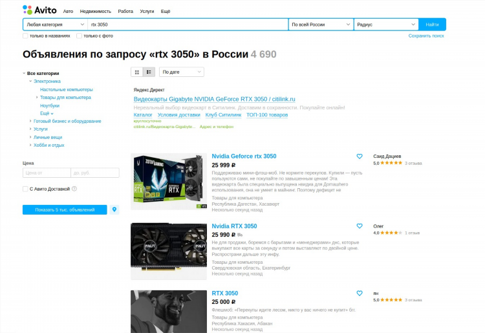Viewport: 485px width, 333px height.
Task: Open the 'Ещё' top menu
Action: coord(166,11)
